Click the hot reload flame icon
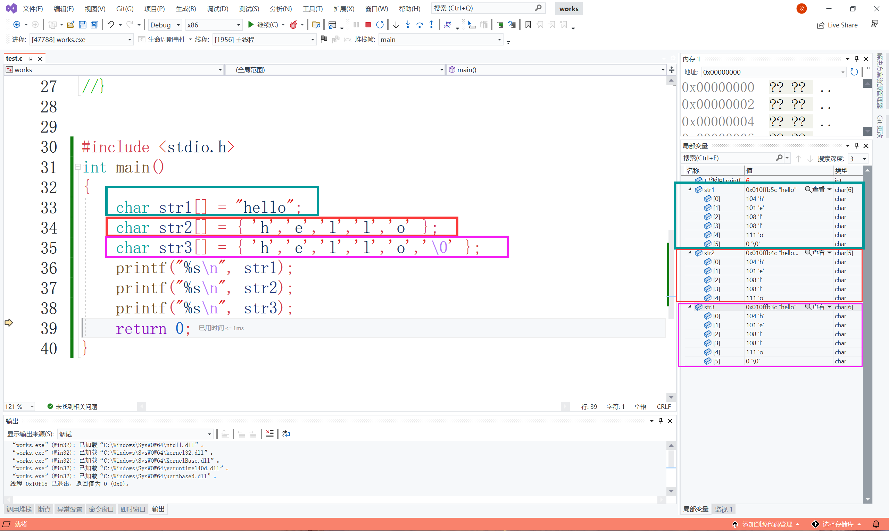The height and width of the screenshot is (531, 889). 293,25
